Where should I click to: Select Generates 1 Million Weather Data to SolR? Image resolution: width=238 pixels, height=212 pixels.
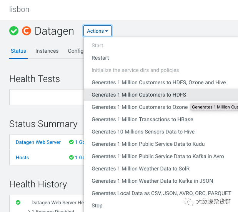click(141, 169)
